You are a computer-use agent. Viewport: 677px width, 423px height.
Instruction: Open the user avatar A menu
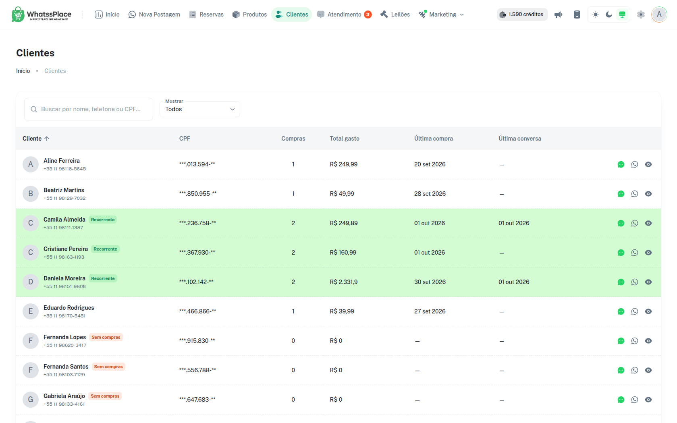(x=659, y=15)
